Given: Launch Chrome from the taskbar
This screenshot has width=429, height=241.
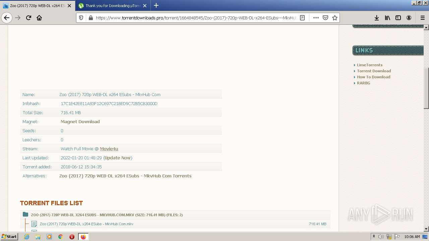Looking at the screenshot, I should (x=61, y=237).
